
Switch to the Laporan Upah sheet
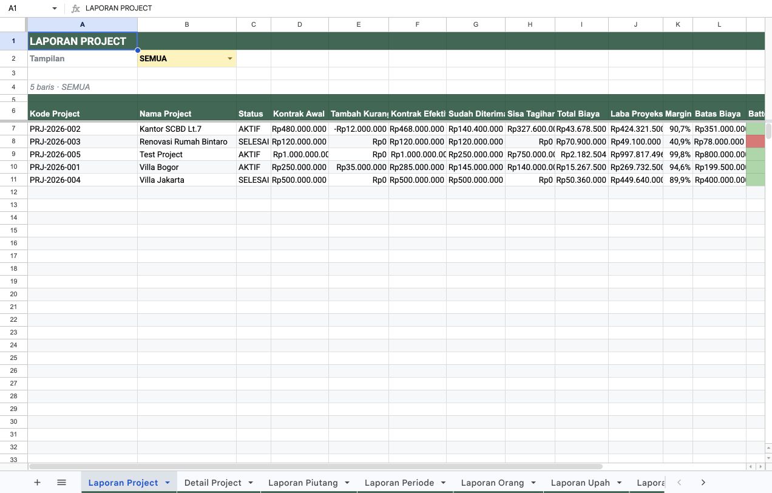point(580,483)
